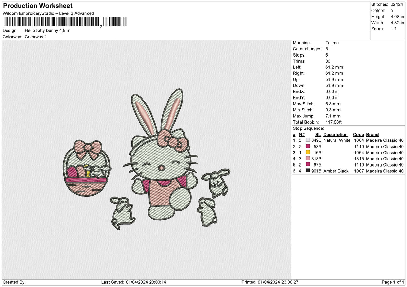407x287 pixels.
Task: Click the 'Amber Black' description
Action: pos(336,171)
